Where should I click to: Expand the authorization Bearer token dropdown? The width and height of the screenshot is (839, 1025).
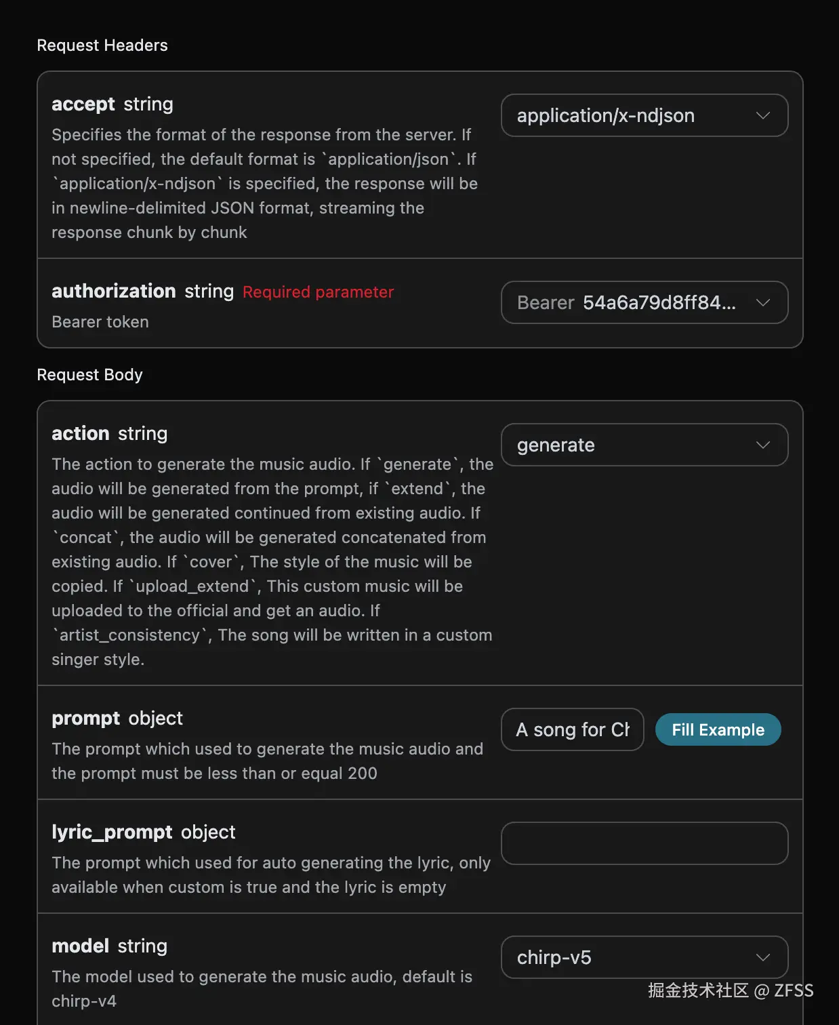pyautogui.click(x=630, y=302)
